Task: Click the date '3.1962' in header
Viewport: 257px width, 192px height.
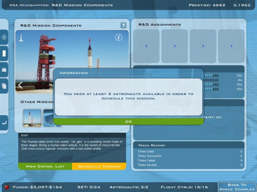Action: pyautogui.click(x=242, y=5)
